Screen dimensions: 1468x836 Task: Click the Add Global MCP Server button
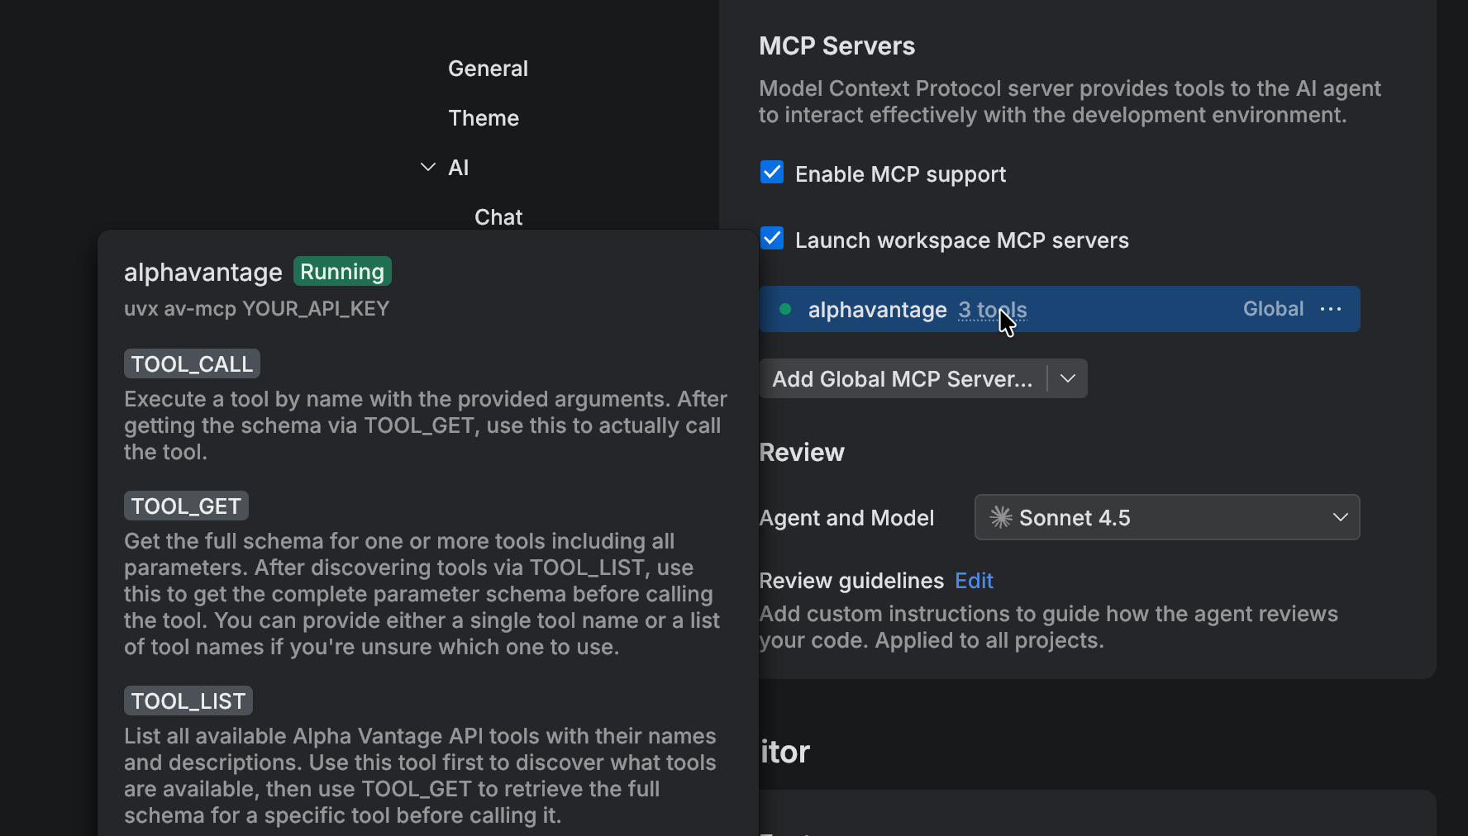point(901,379)
